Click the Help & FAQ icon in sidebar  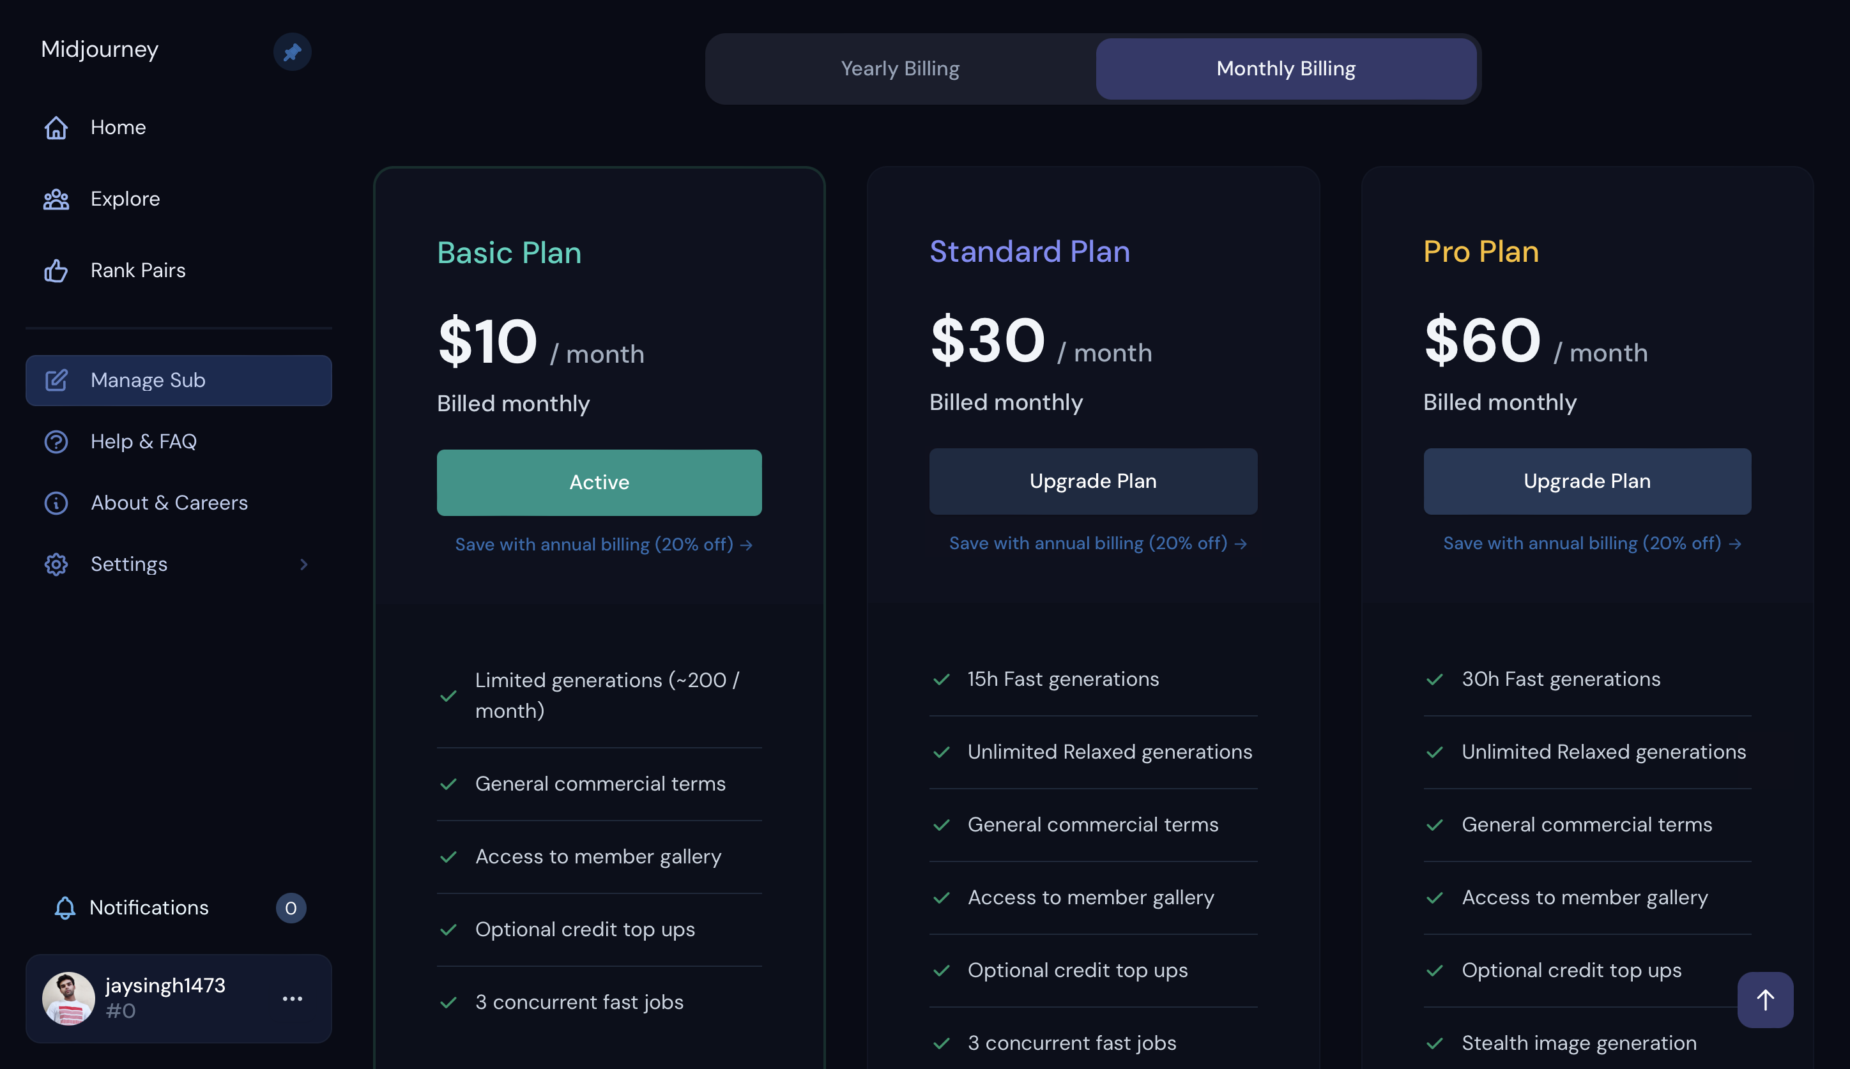coord(55,442)
